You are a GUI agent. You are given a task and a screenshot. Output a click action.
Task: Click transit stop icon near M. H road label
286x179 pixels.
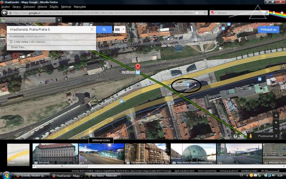[x=260, y=79]
